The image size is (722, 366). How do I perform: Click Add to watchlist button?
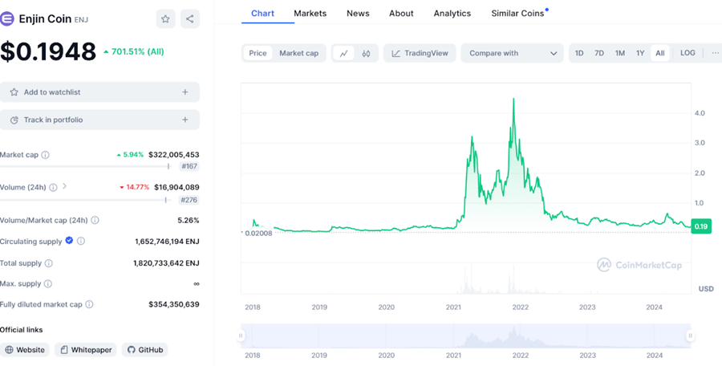pos(99,92)
